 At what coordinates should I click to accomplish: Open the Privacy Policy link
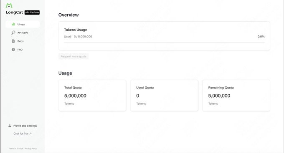[30, 148]
